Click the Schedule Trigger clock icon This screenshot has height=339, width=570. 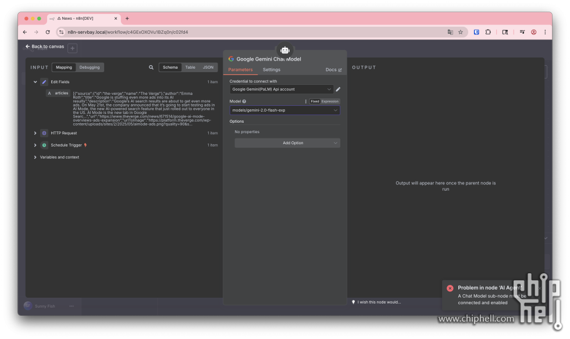tap(44, 145)
